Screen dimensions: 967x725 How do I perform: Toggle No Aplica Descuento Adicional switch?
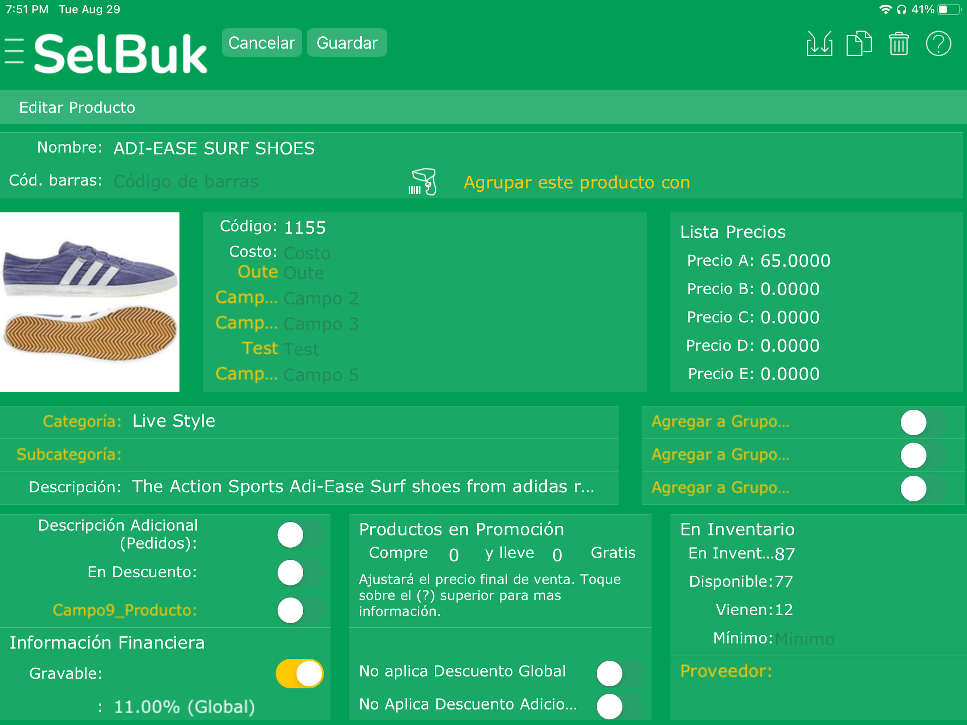(619, 706)
